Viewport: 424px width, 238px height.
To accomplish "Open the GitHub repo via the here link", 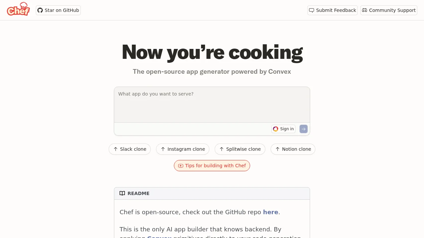I will [271, 212].
